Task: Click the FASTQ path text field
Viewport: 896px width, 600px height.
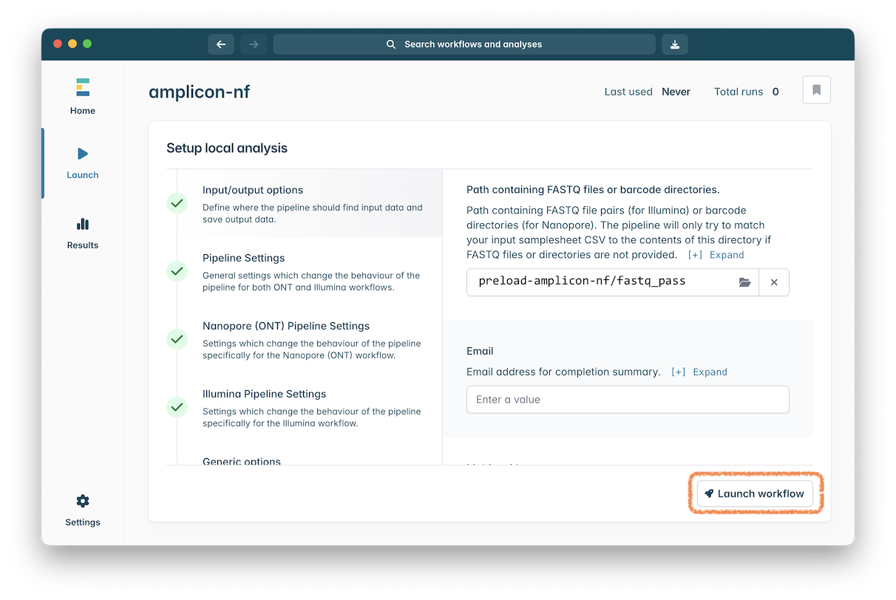Action: pyautogui.click(x=599, y=282)
